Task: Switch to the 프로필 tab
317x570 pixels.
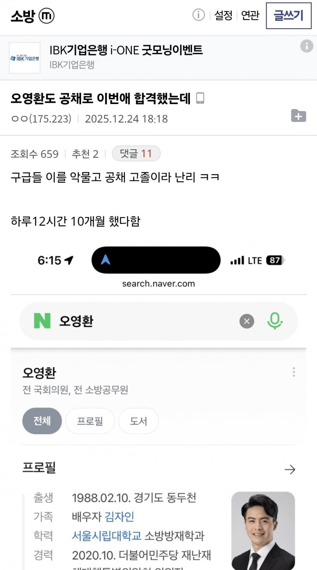Action: pos(90,421)
